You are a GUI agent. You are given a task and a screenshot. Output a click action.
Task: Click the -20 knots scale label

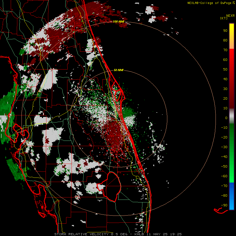(x=224, y=137)
